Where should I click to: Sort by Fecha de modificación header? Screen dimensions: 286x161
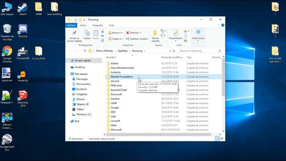tap(172, 57)
